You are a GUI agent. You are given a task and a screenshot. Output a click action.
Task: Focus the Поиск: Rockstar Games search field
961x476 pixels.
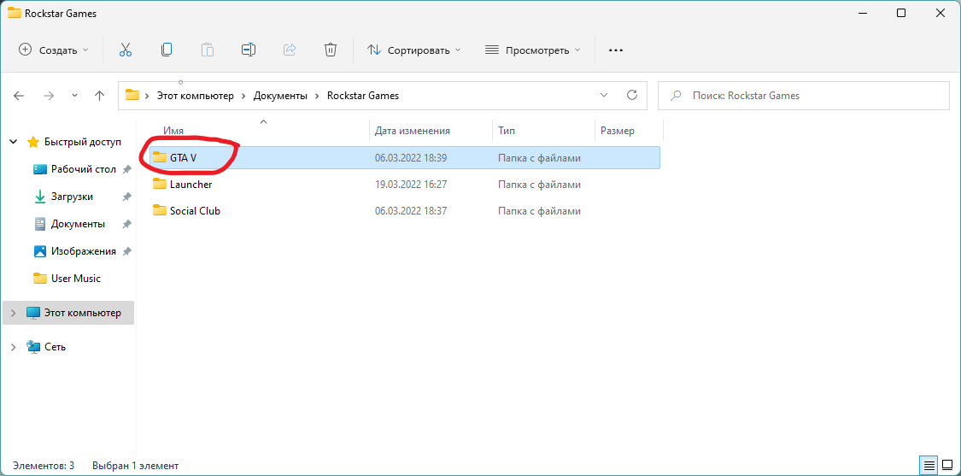[803, 96]
